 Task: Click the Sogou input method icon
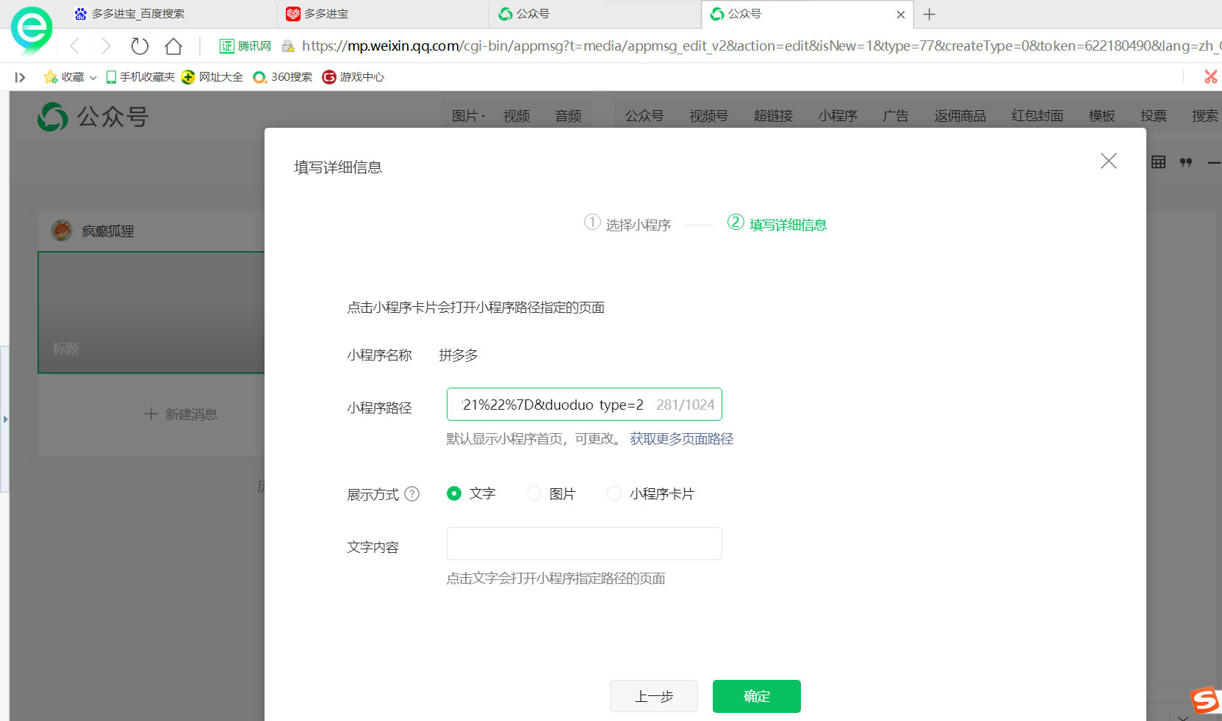coord(1205,700)
